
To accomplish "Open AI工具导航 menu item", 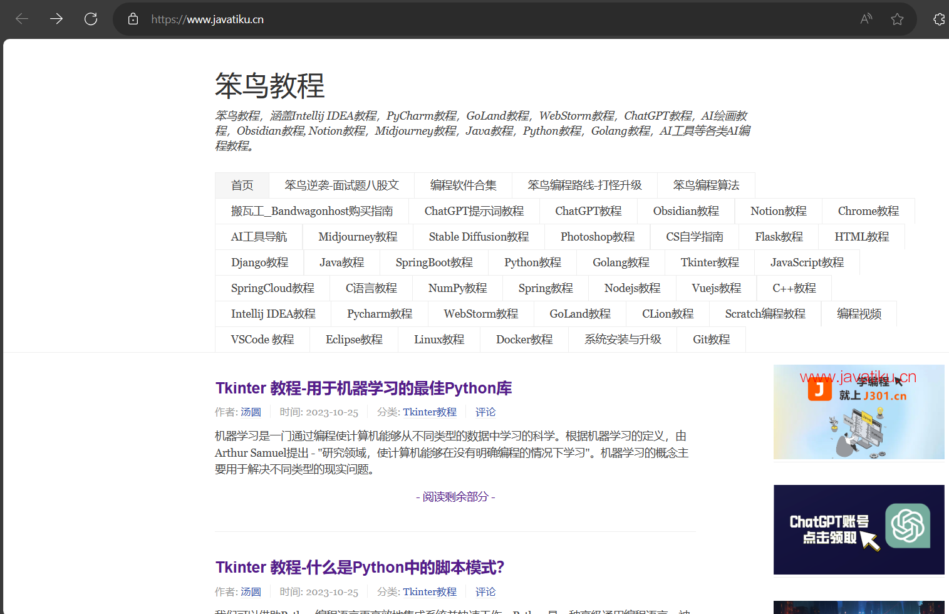I will (x=259, y=237).
